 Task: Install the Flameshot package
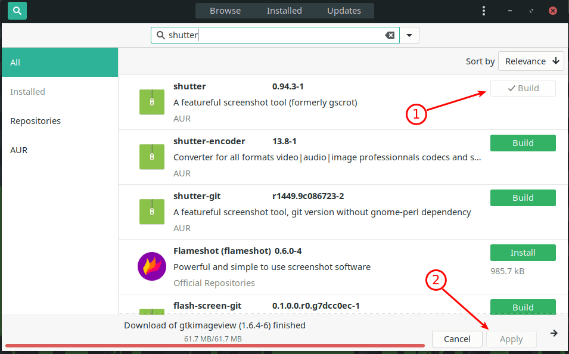523,253
